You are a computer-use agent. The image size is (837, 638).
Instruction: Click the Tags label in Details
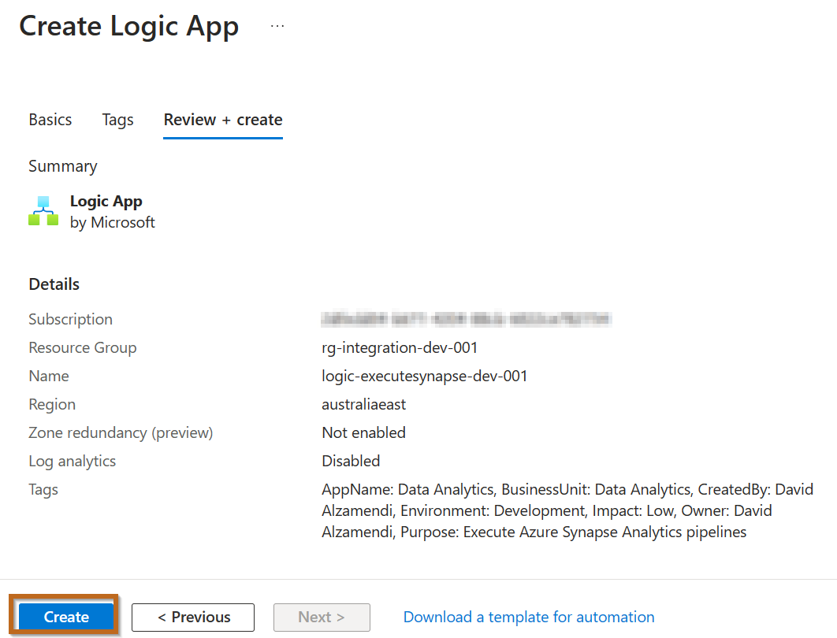pos(43,490)
